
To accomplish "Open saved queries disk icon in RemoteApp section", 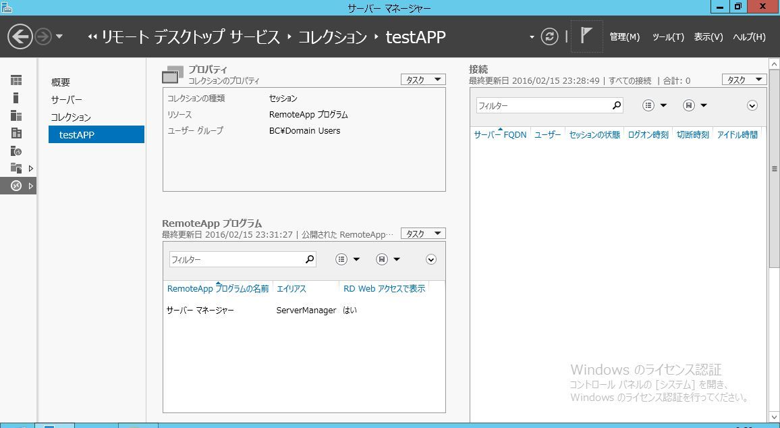I will click(381, 259).
